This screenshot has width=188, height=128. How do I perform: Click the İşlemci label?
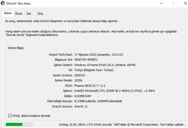pyautogui.click(x=68, y=91)
